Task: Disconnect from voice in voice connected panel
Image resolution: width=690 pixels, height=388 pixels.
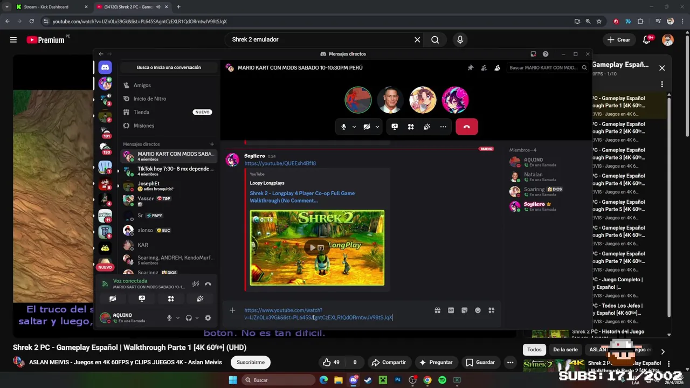Action: [x=208, y=283]
